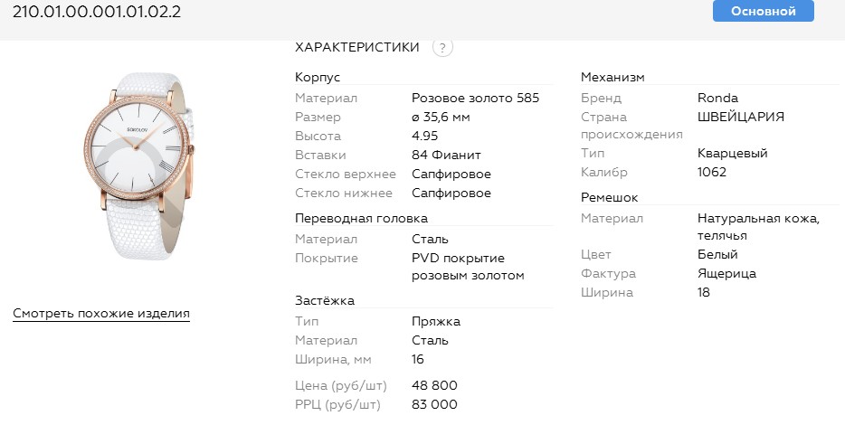Click the ХАРАКТЕРИСТИКИ heading
This screenshot has width=845, height=425.
357,47
